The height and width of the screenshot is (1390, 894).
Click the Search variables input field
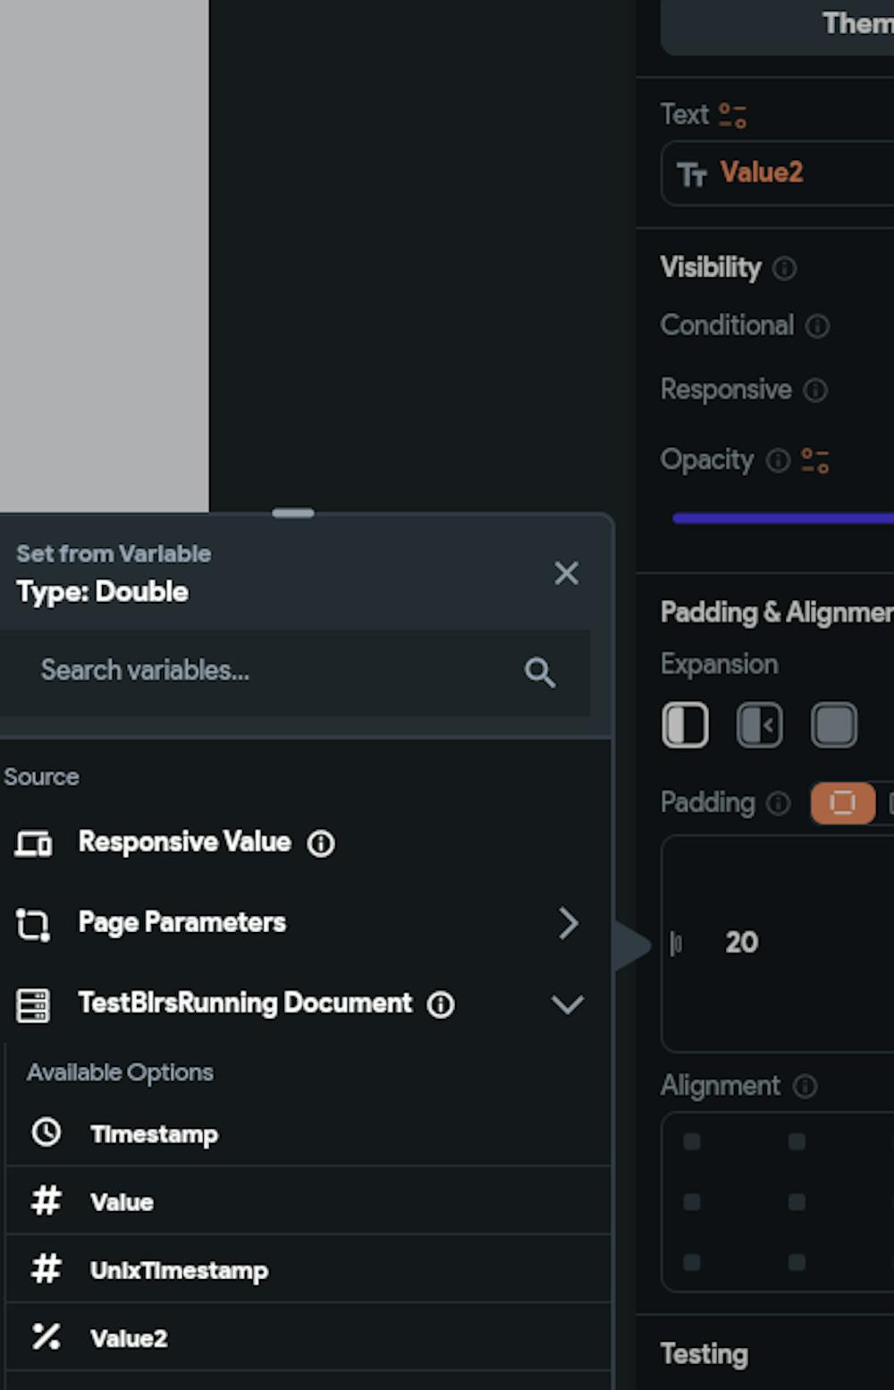coord(268,671)
